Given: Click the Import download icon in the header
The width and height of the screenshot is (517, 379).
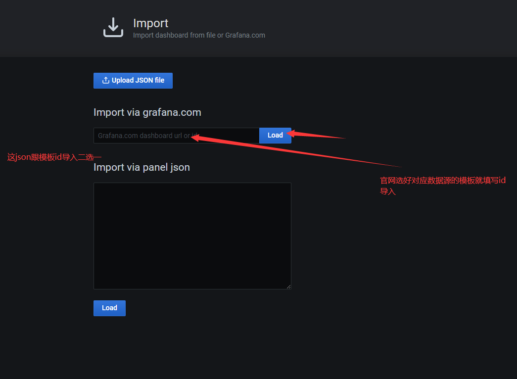Looking at the screenshot, I should [113, 27].
